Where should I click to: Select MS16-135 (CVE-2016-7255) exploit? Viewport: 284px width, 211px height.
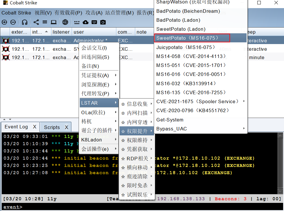point(201,92)
